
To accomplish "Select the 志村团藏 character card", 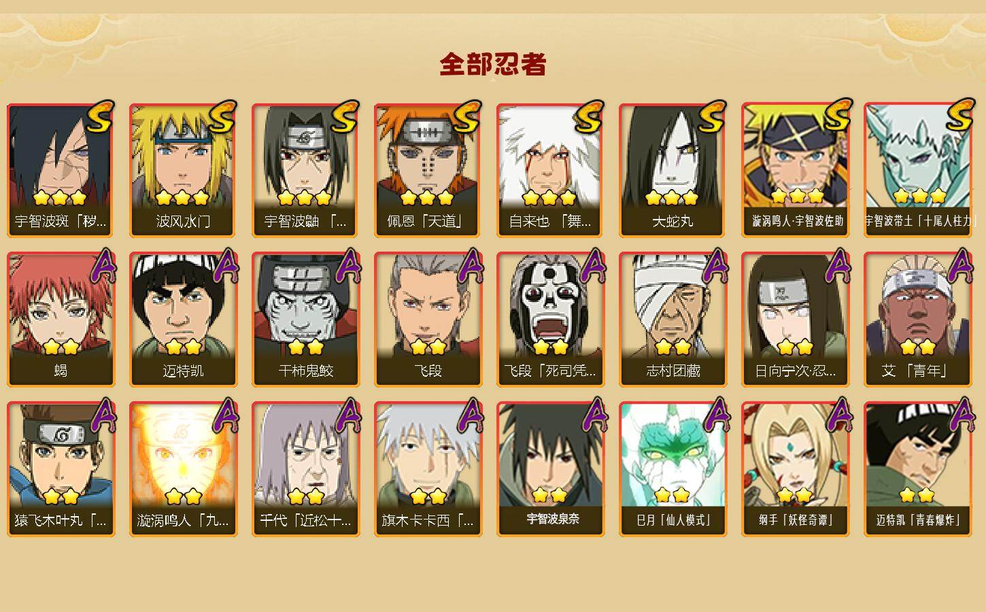I will (x=673, y=320).
